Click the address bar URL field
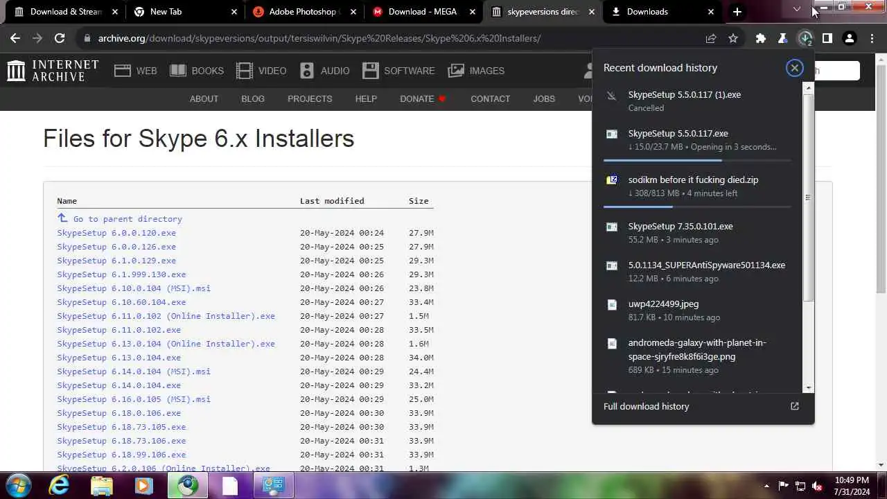This screenshot has width=887, height=499. tap(319, 39)
